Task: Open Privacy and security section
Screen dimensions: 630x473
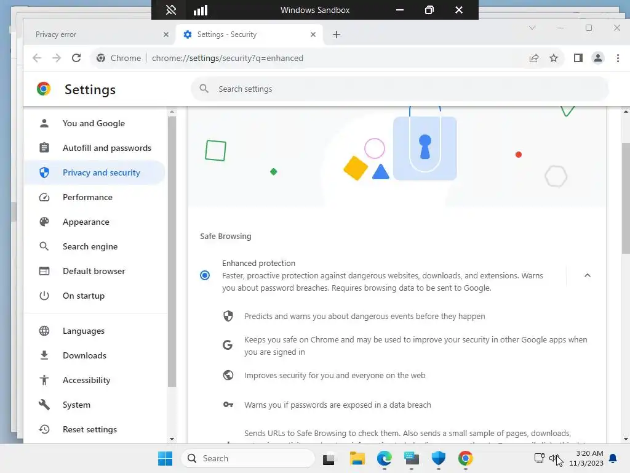Action: point(94,172)
